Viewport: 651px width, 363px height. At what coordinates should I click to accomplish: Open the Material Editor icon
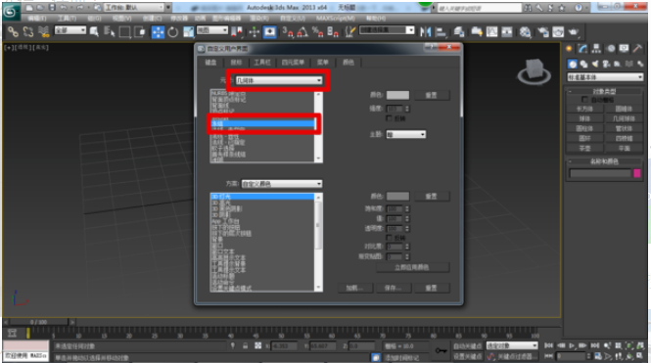(x=525, y=31)
